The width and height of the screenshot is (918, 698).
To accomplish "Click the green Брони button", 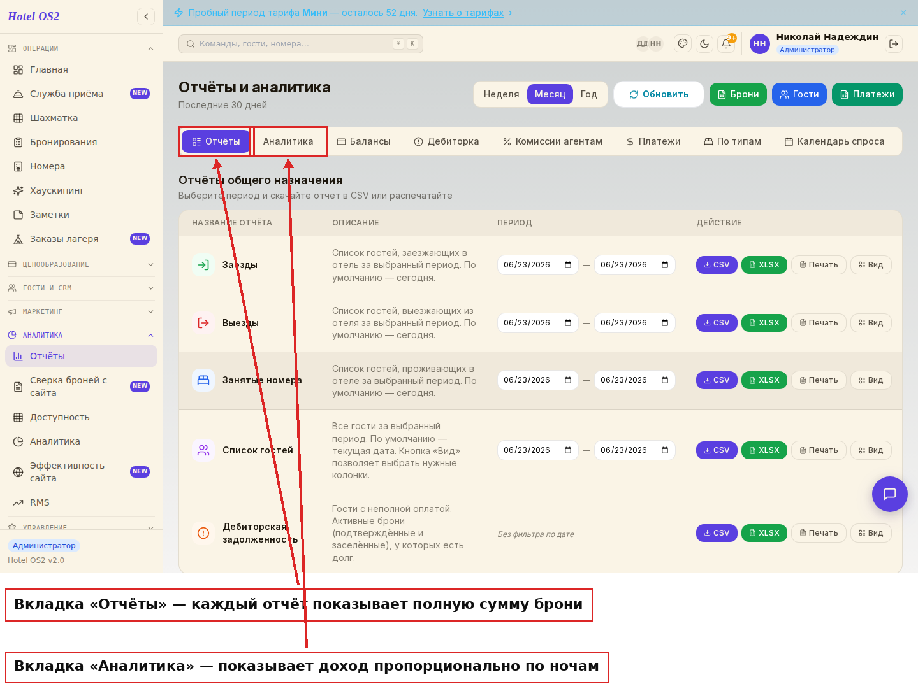I will click(x=738, y=94).
